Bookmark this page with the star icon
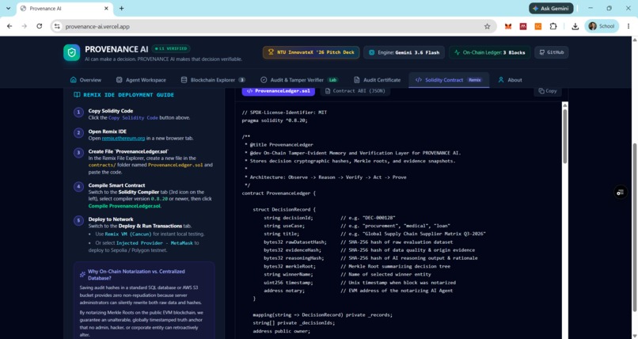Viewport: 638px width, 339px height. click(x=487, y=26)
